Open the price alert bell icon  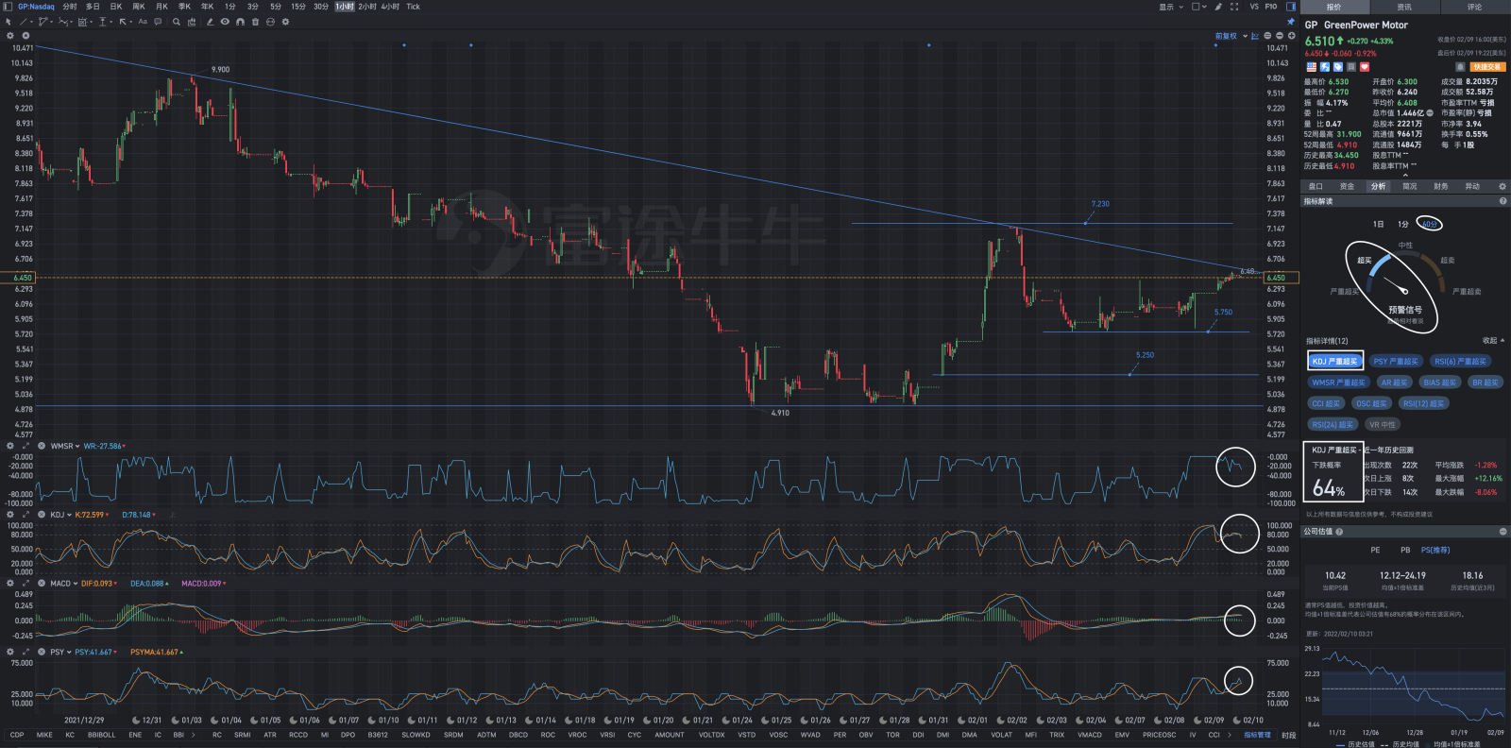[x=1460, y=67]
